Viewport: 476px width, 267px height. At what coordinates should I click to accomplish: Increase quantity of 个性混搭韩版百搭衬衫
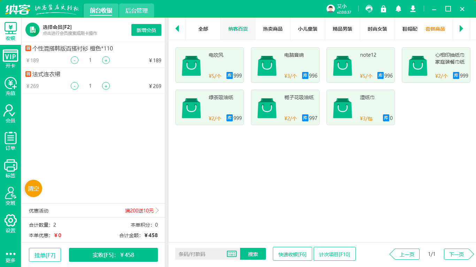106,60
